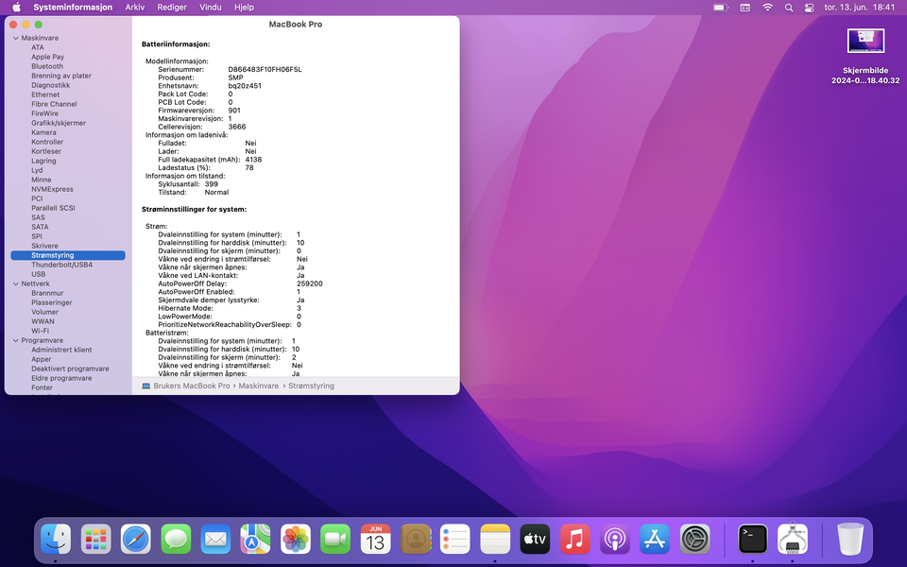Open the Photos app in dock
The image size is (907, 567).
click(x=296, y=540)
